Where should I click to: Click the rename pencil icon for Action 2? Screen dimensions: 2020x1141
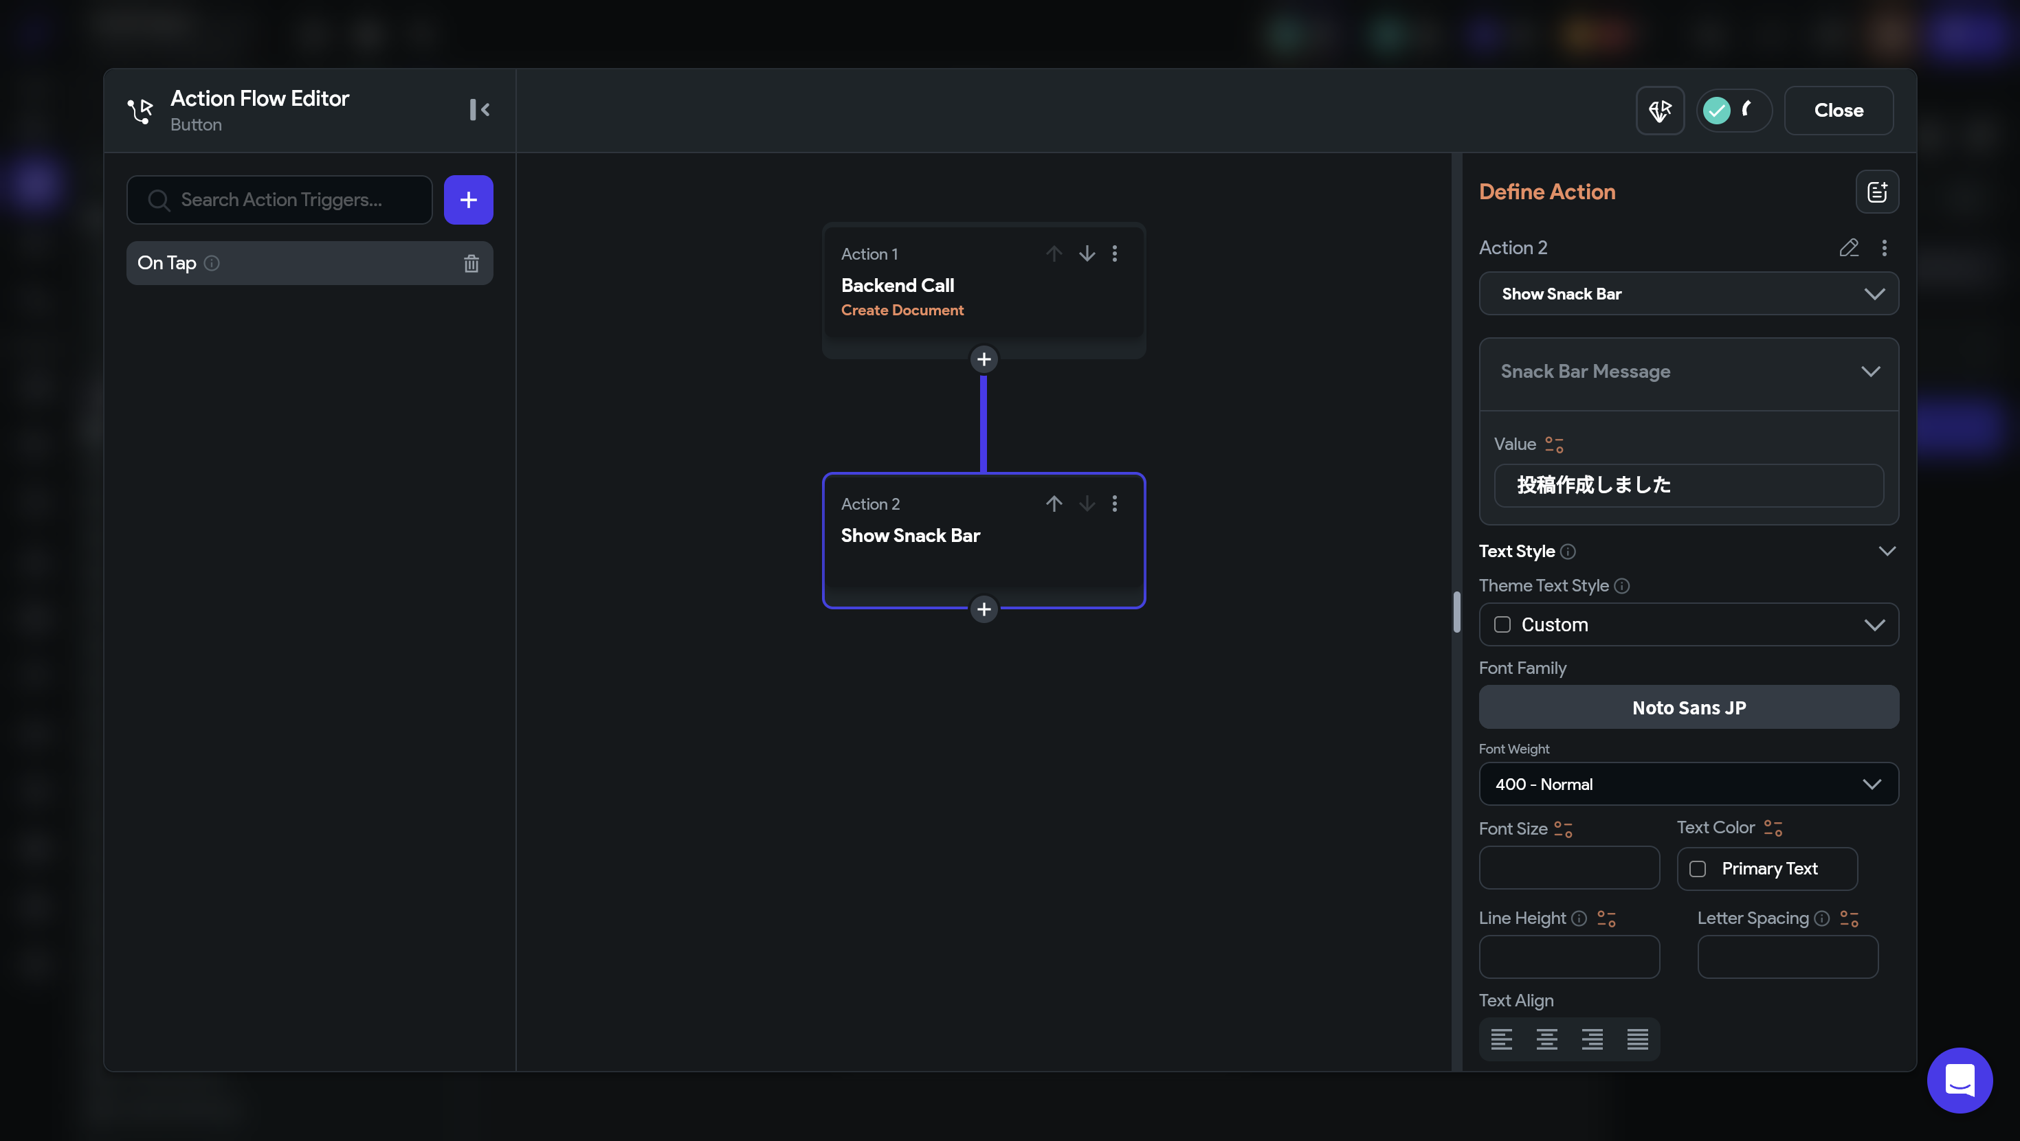(x=1848, y=247)
